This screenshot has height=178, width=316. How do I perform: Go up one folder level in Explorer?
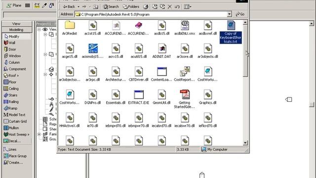click(x=96, y=6)
